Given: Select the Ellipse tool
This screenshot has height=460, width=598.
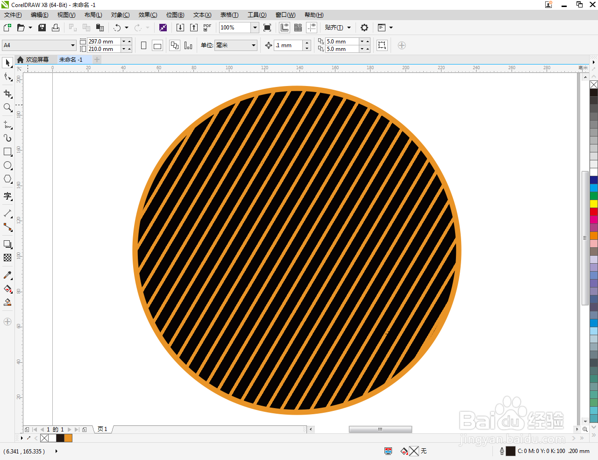Looking at the screenshot, I should pyautogui.click(x=7, y=165).
